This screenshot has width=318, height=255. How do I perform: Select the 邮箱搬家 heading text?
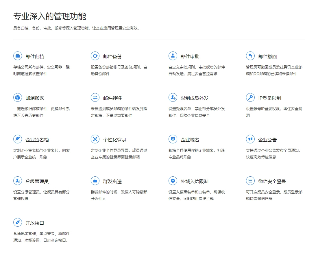[35, 98]
